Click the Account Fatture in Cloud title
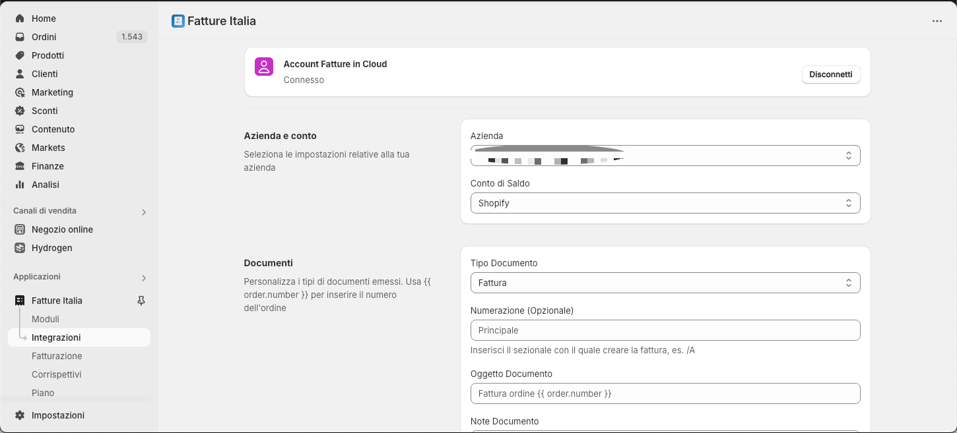This screenshot has height=433, width=957. pyautogui.click(x=335, y=64)
